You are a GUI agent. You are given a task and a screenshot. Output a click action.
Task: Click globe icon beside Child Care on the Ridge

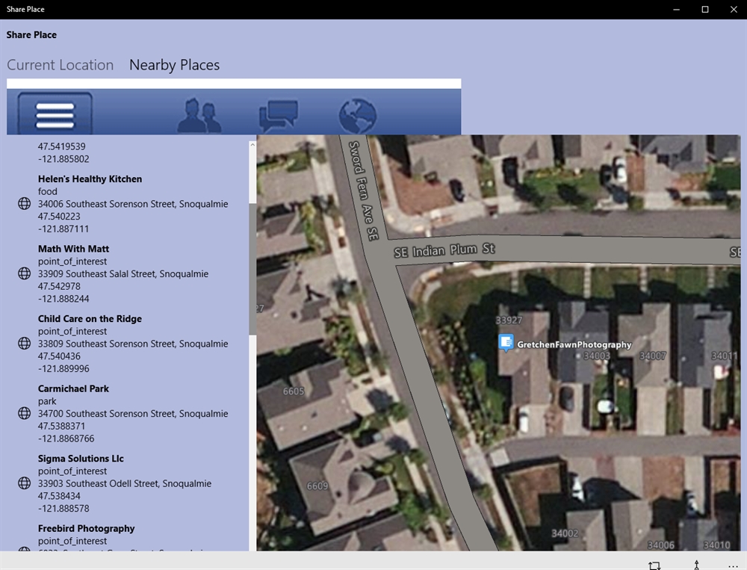(25, 343)
